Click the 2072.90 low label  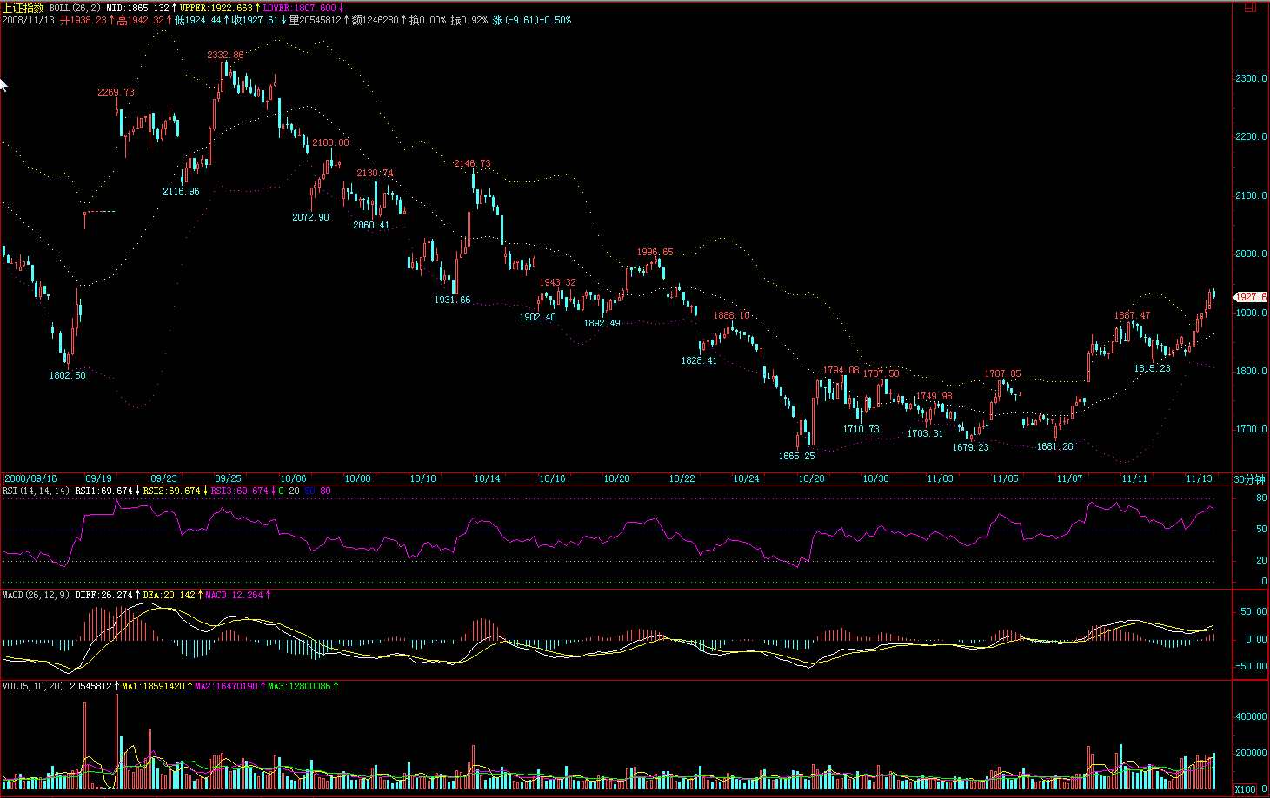tap(310, 217)
